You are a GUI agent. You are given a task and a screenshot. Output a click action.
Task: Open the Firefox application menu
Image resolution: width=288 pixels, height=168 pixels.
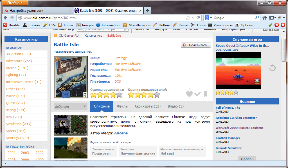pyautogui.click(x=15, y=3)
